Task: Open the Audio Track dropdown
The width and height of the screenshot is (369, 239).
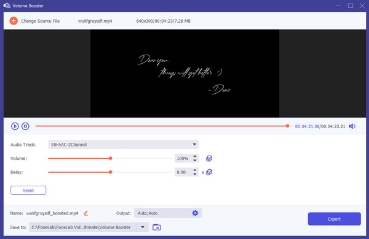Action: [x=124, y=145]
